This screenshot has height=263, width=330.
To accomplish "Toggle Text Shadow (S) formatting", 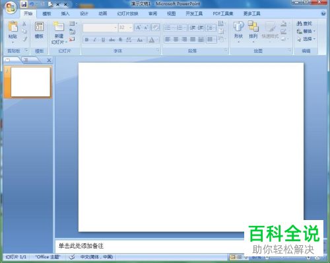I will coord(120,40).
